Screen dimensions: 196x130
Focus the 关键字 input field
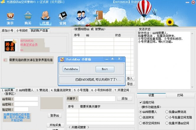click(97, 99)
